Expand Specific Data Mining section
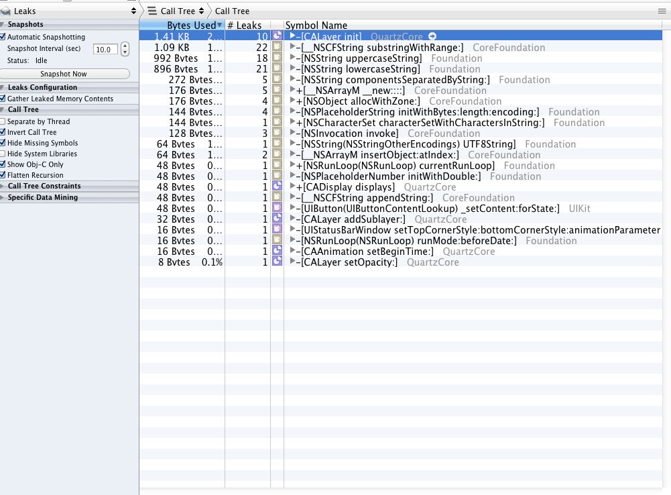The width and height of the screenshot is (671, 495). tap(3, 197)
